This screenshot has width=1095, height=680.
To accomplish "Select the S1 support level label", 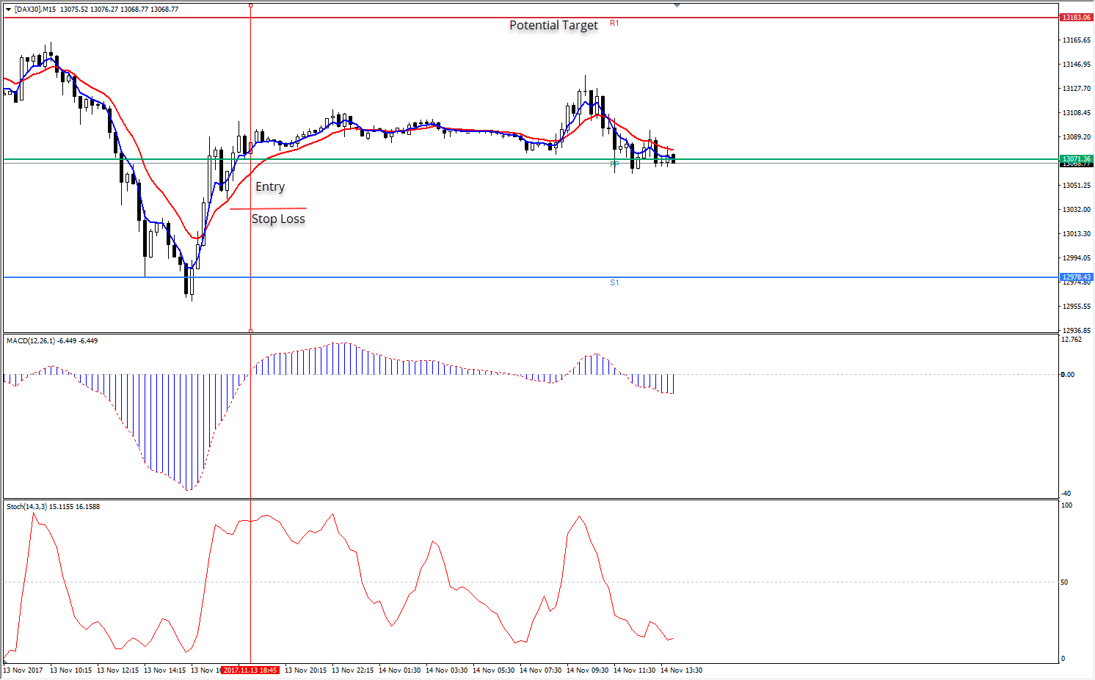I will pyautogui.click(x=614, y=282).
